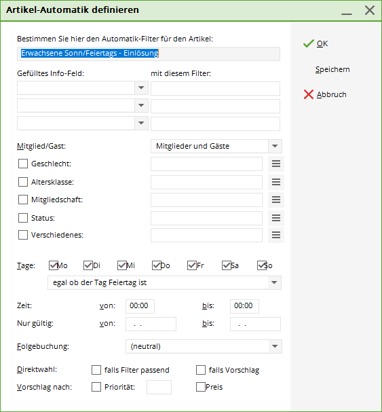The image size is (382, 412).
Task: Minimize the Artikel-Automatik dialog
Action: point(347,11)
